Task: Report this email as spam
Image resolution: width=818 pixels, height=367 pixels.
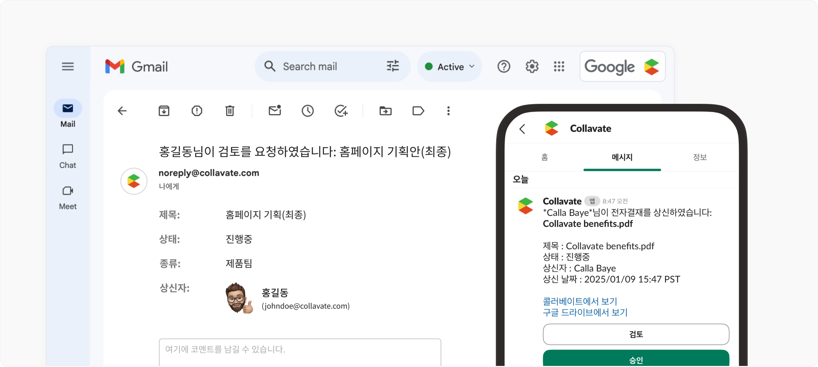Action: [x=197, y=111]
